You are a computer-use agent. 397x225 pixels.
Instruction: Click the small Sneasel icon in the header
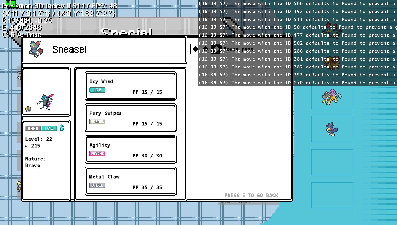(x=36, y=49)
